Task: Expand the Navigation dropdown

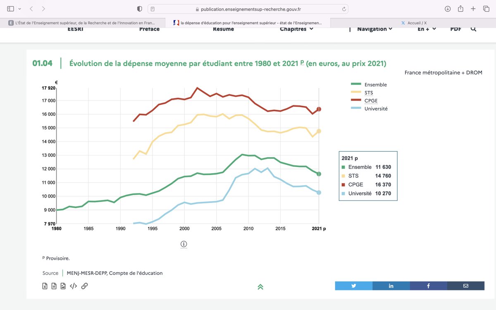Action: pyautogui.click(x=374, y=29)
